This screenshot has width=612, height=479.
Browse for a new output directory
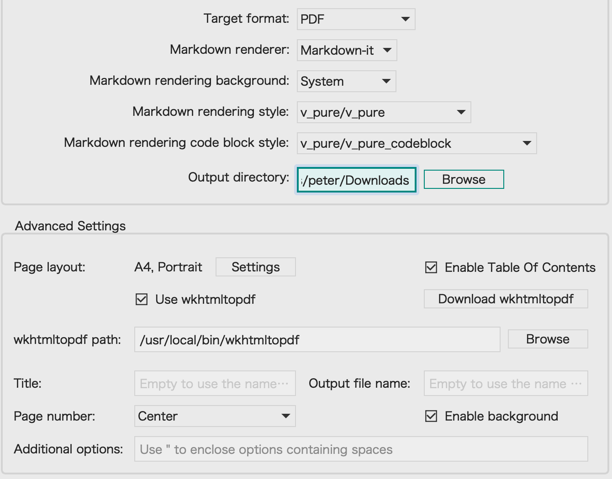(463, 179)
